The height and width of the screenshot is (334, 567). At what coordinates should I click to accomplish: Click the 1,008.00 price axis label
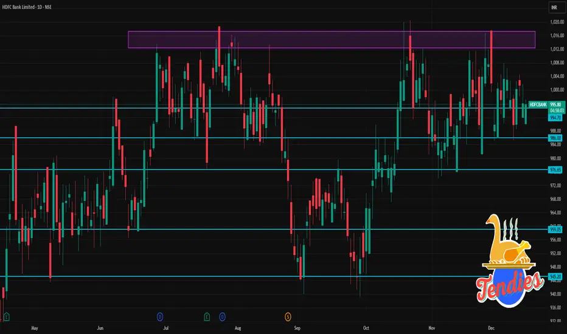pos(557,63)
